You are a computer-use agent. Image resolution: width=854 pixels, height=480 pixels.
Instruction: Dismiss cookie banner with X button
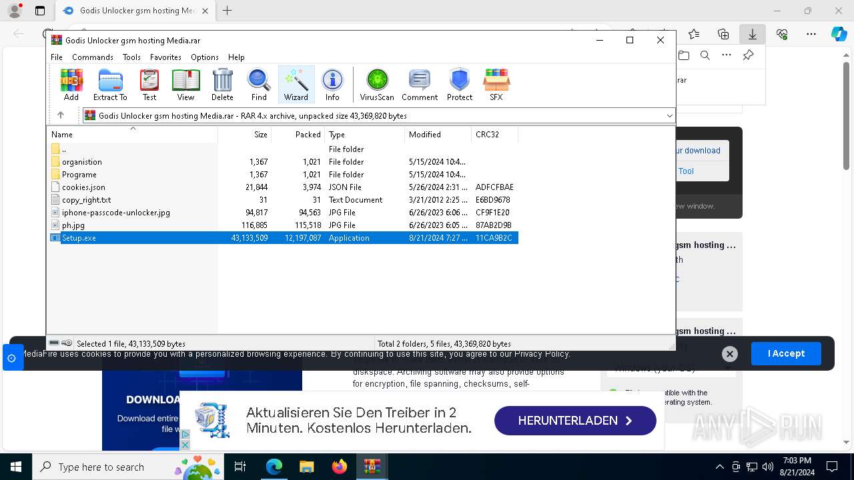point(730,354)
